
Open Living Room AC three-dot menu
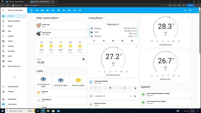tap(188, 17)
